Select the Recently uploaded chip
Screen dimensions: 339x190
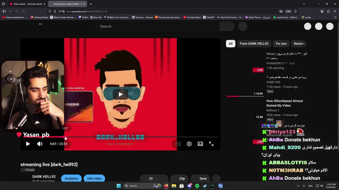coord(300,44)
